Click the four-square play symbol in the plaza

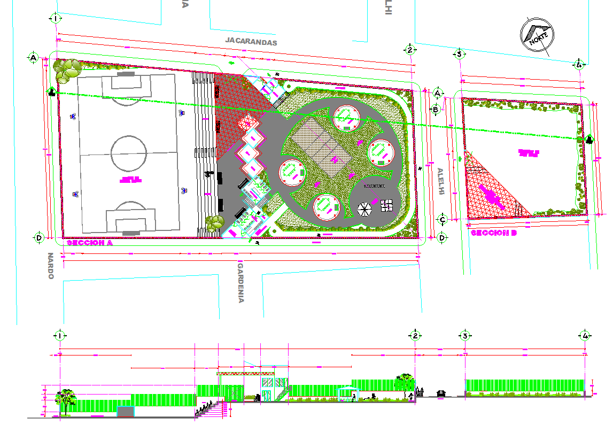coord(387,204)
